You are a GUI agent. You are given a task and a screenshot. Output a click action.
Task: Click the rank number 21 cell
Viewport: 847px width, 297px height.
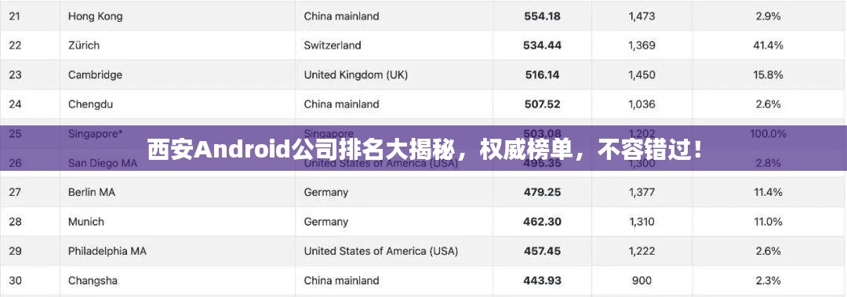(15, 16)
